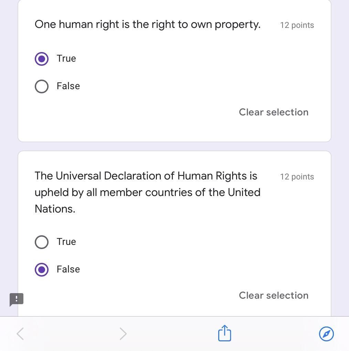This screenshot has width=349, height=351.
Task: Click the 'True' label under property question
Action: (66, 59)
